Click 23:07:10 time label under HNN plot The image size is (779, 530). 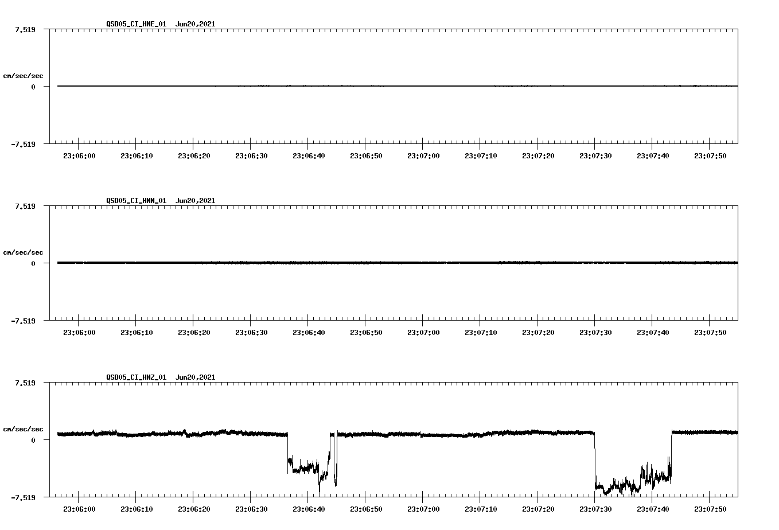pos(481,333)
